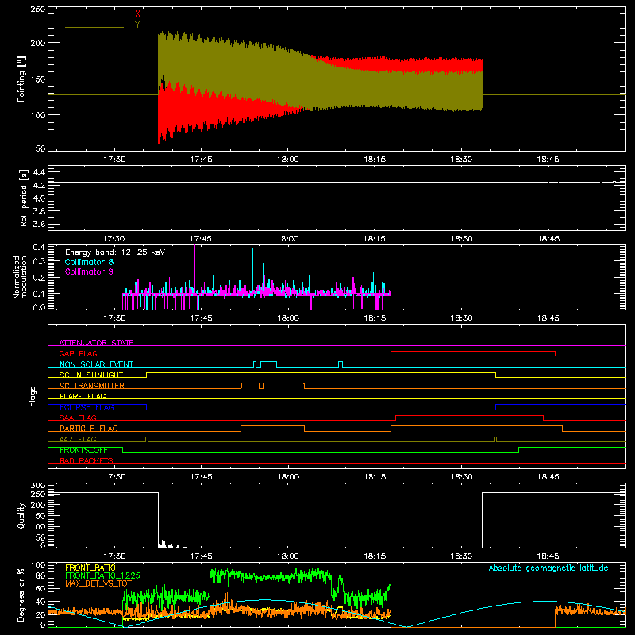Click the 250 value on Pointing axis

point(38,10)
